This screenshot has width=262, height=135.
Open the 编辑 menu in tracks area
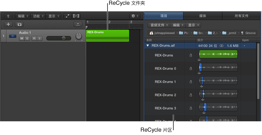23,16
